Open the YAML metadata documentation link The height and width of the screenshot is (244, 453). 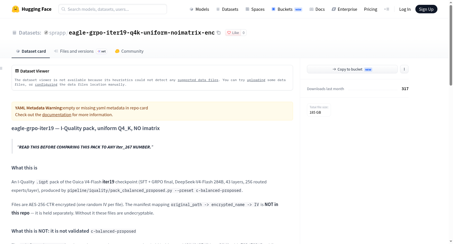click(57, 115)
